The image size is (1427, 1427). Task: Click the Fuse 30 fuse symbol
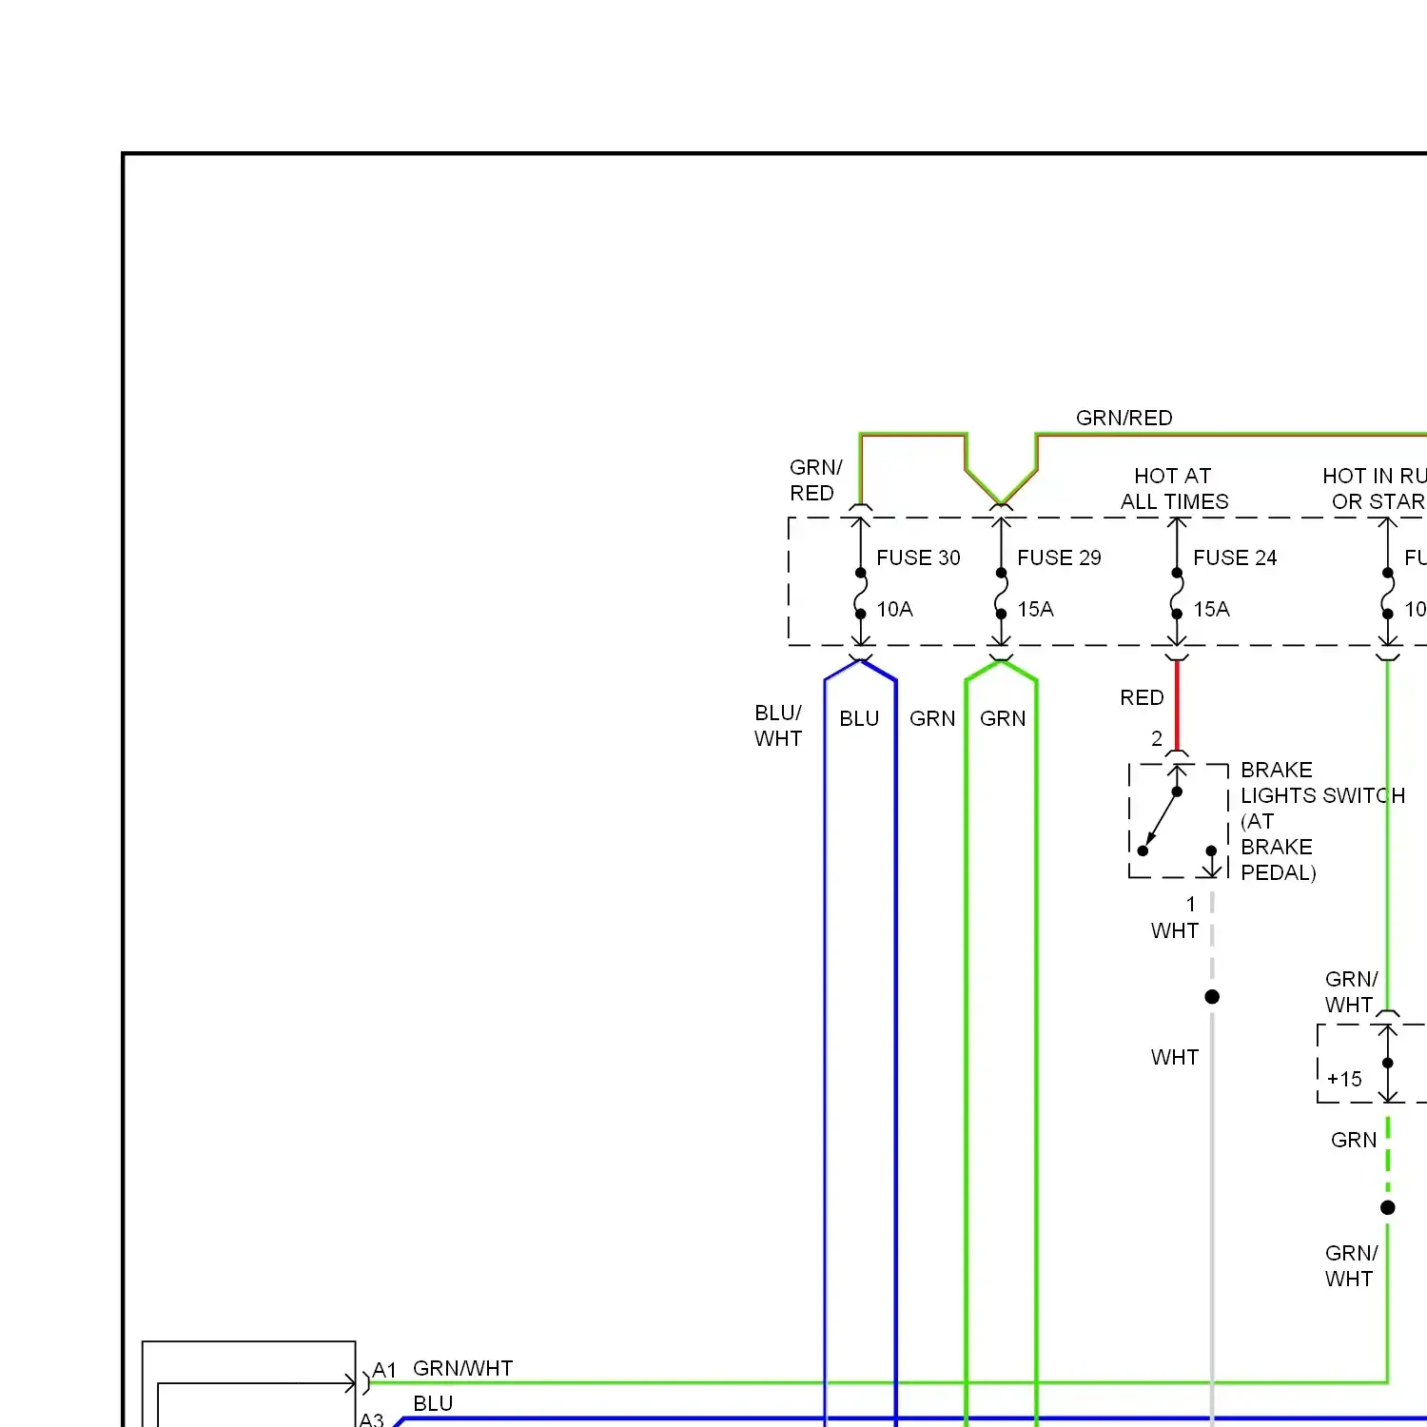click(x=860, y=594)
